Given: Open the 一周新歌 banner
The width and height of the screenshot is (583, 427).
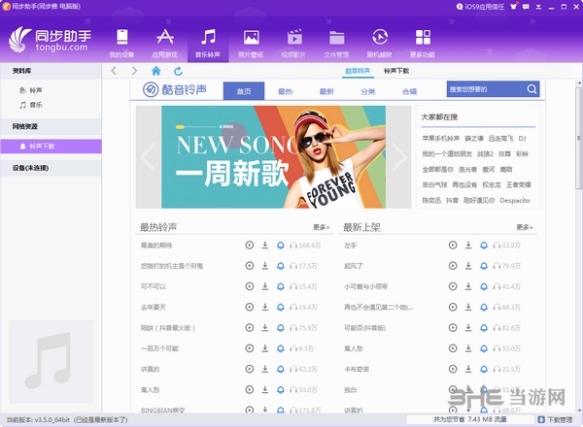Looking at the screenshot, I should click(x=273, y=157).
